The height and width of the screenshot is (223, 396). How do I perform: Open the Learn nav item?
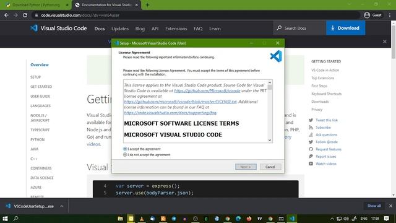click(x=215, y=28)
